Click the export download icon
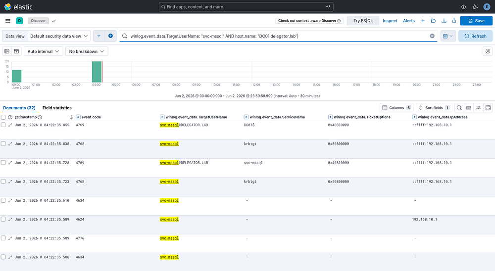Screen dimensions: 495x271 point(444,21)
